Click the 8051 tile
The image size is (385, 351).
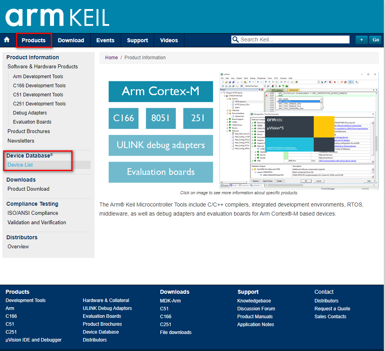pyautogui.click(x=161, y=118)
